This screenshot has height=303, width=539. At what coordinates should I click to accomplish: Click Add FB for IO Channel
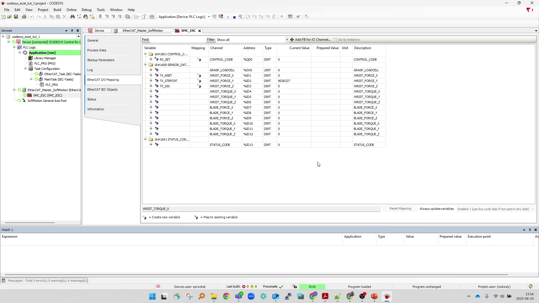pos(312,40)
